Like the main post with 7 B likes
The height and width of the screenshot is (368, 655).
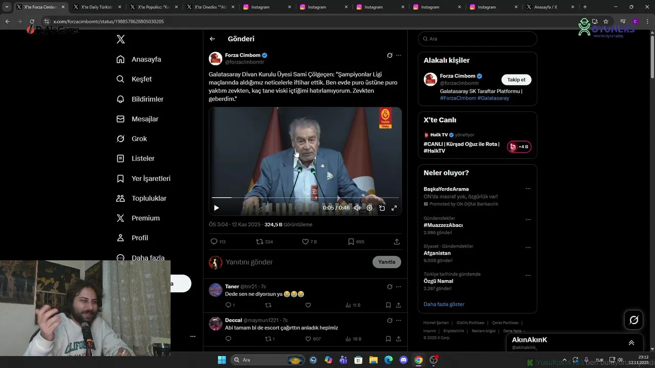[310, 242]
